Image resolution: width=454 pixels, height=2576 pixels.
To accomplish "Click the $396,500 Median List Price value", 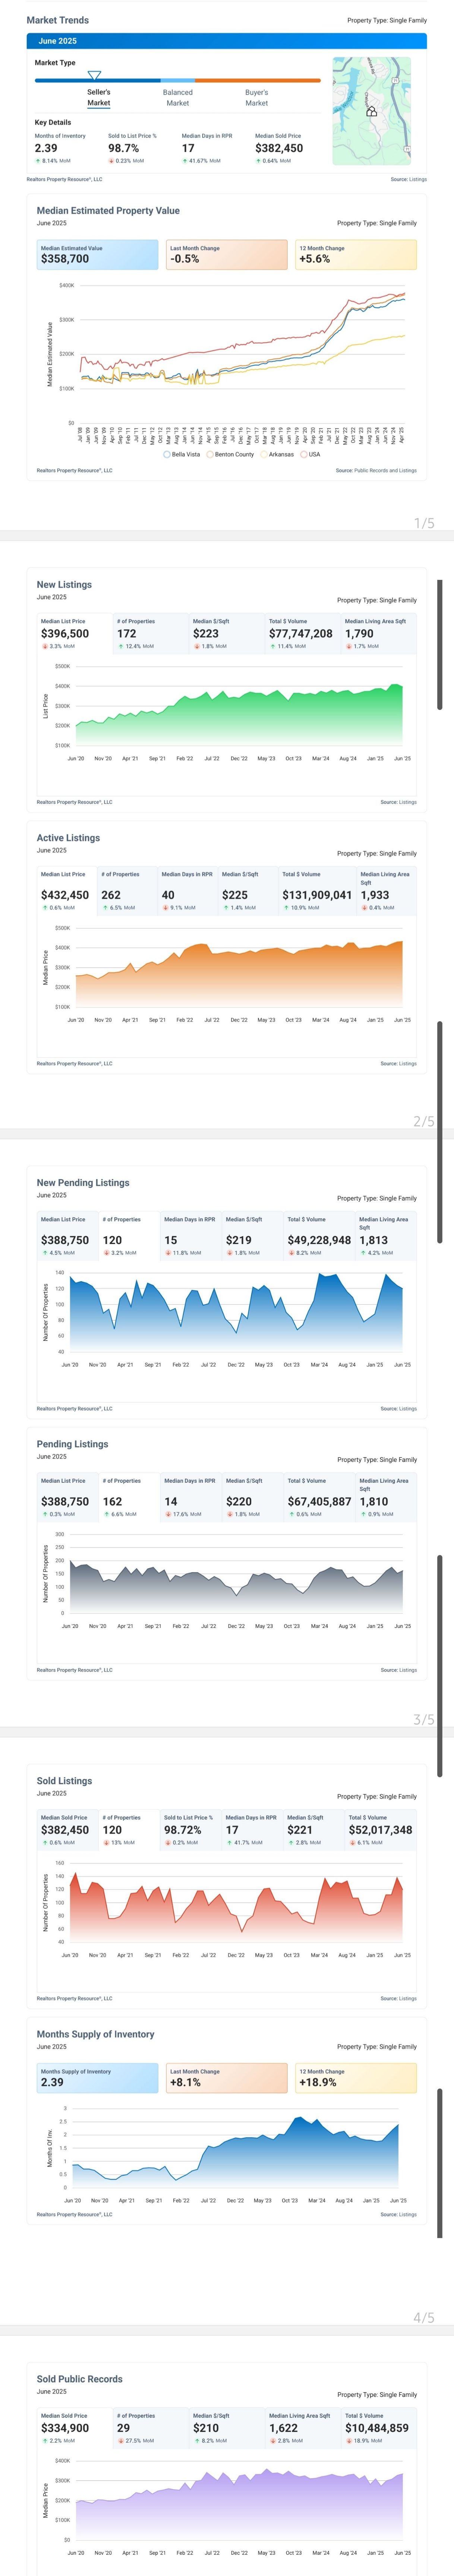I will point(65,633).
